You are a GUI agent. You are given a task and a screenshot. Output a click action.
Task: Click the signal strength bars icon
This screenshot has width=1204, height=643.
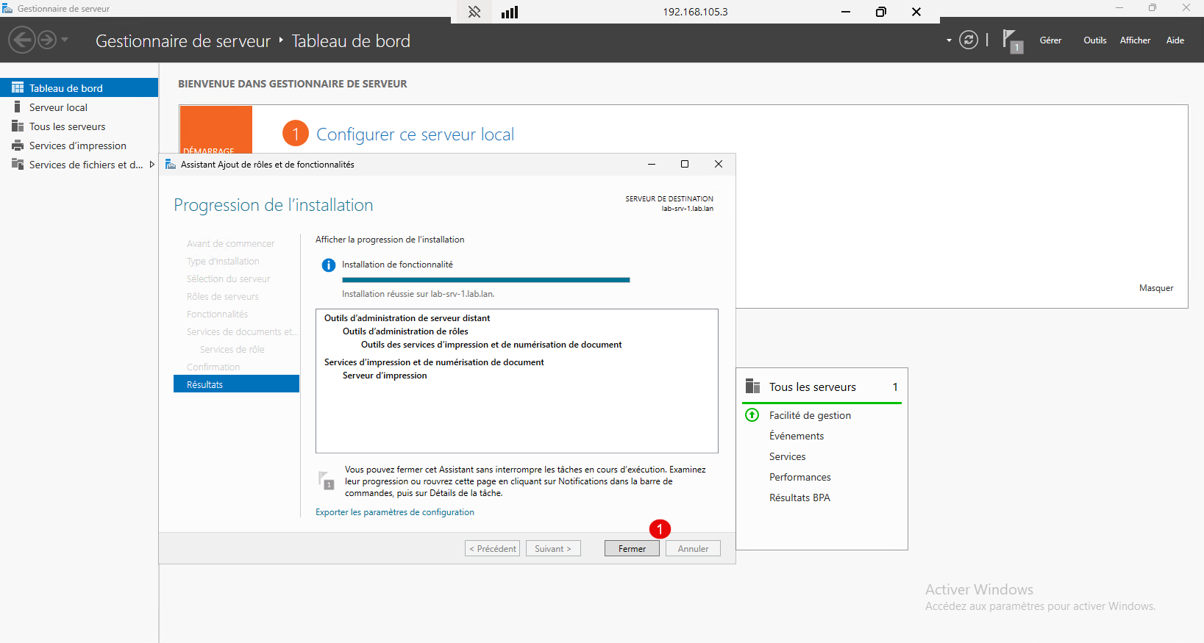pos(510,12)
